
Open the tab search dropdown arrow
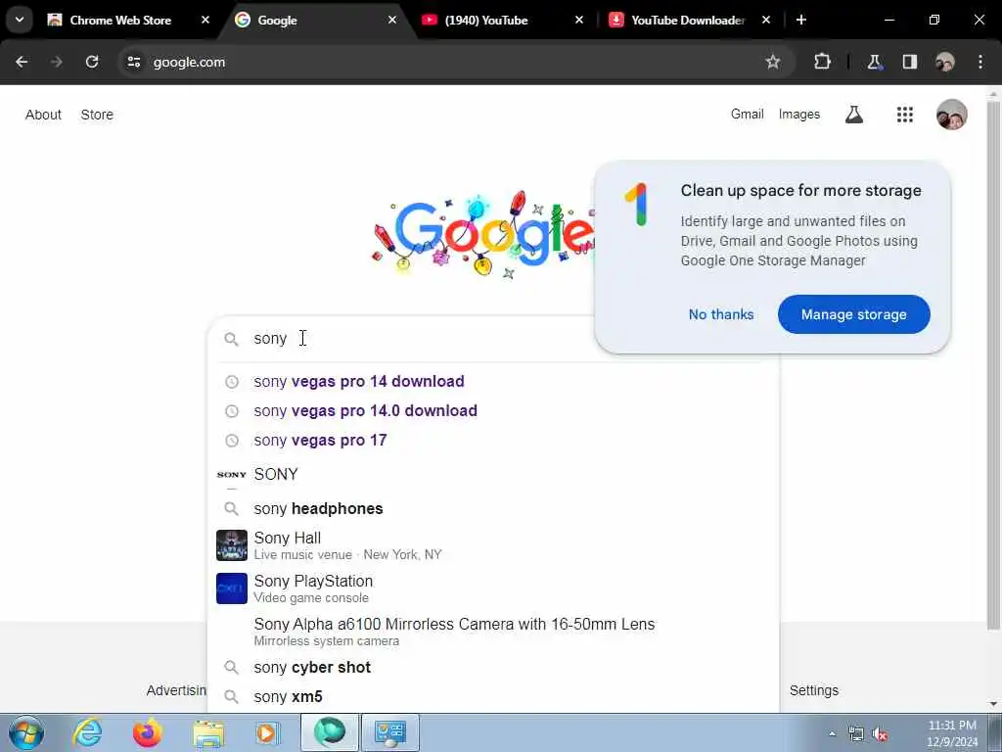(20, 20)
